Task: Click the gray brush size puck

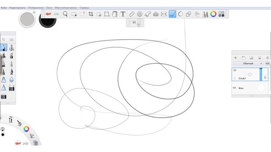Action: 27,19
